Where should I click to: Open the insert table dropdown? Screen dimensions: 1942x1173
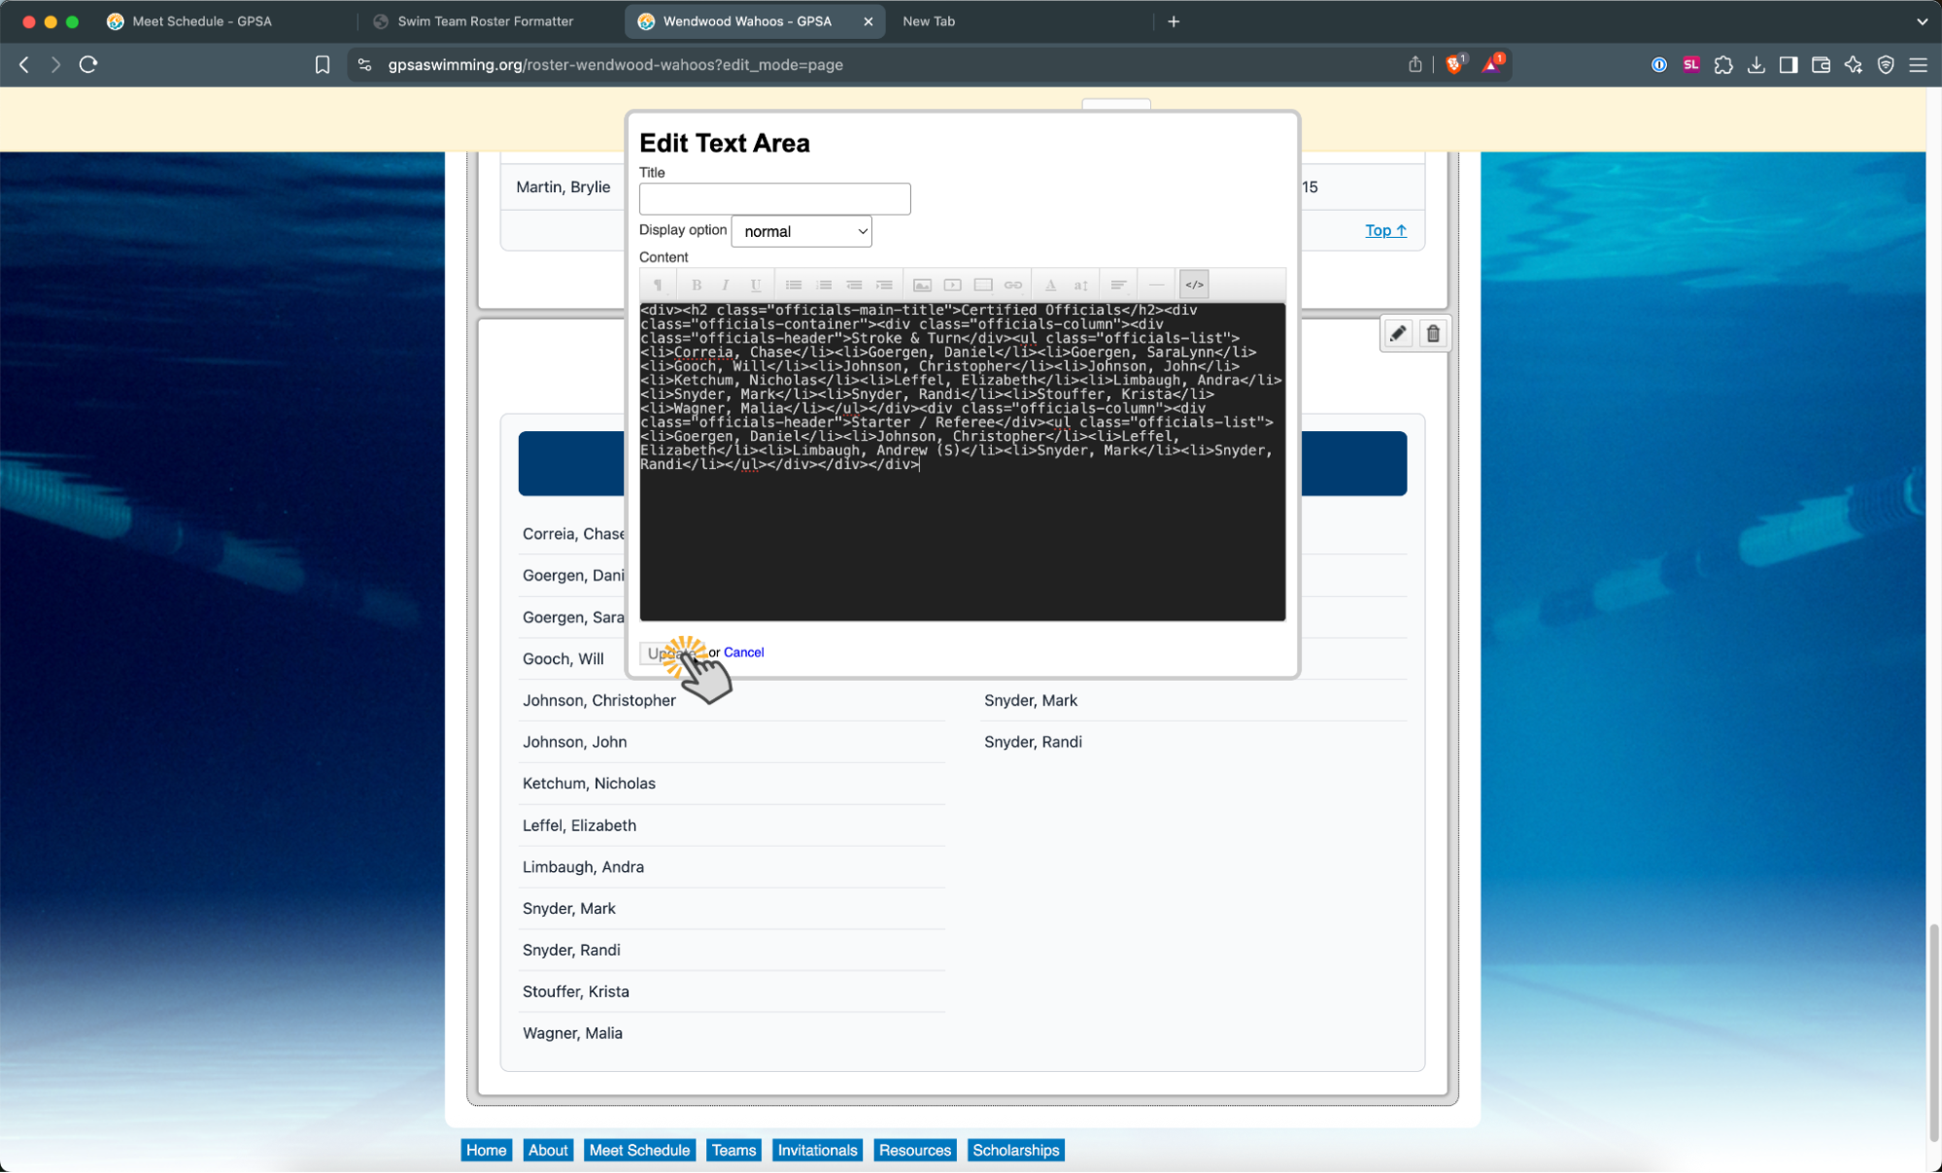(x=982, y=285)
